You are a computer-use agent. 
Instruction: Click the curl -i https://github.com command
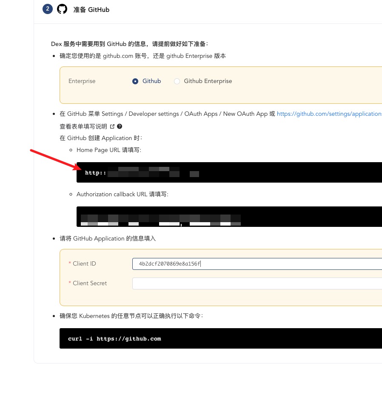tap(114, 339)
